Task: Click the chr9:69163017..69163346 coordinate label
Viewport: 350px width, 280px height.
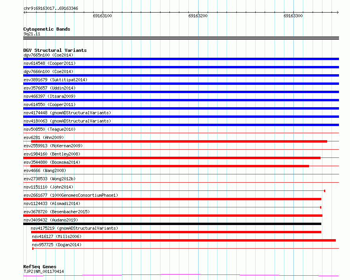Action: click(51, 9)
